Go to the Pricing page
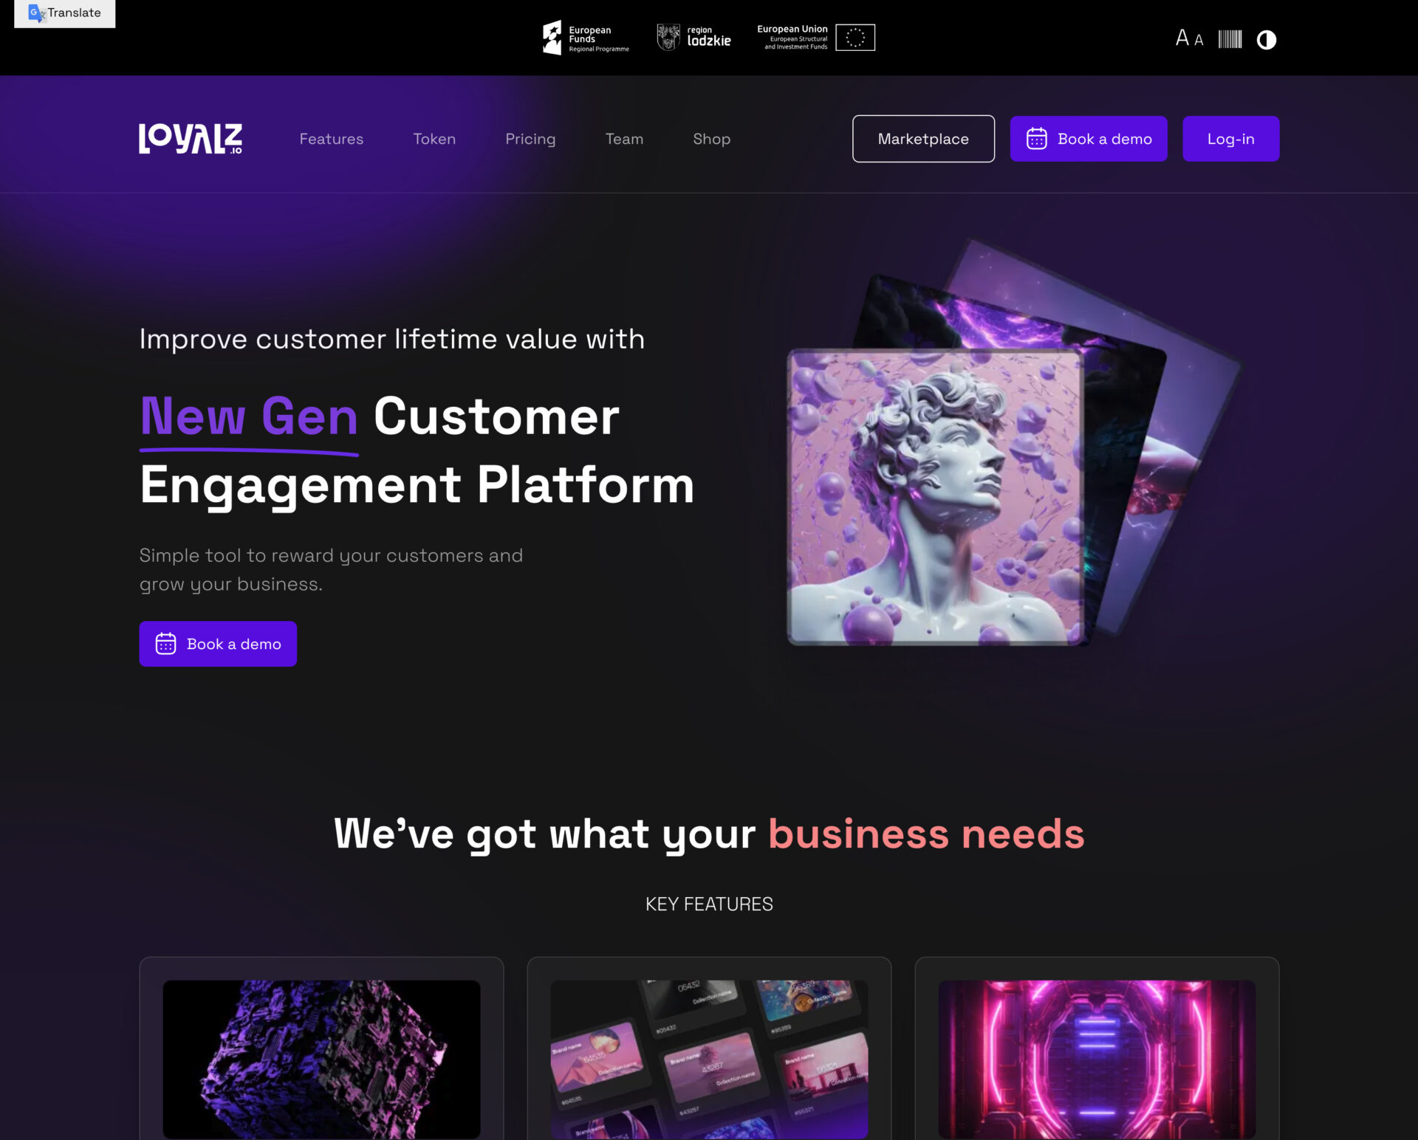Screen dimensions: 1418x1140 tap(530, 139)
